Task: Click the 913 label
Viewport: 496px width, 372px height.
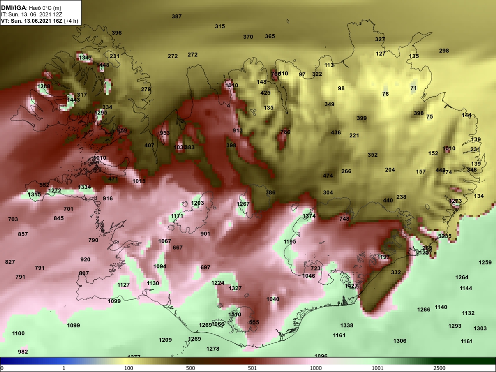Action: click(238, 130)
